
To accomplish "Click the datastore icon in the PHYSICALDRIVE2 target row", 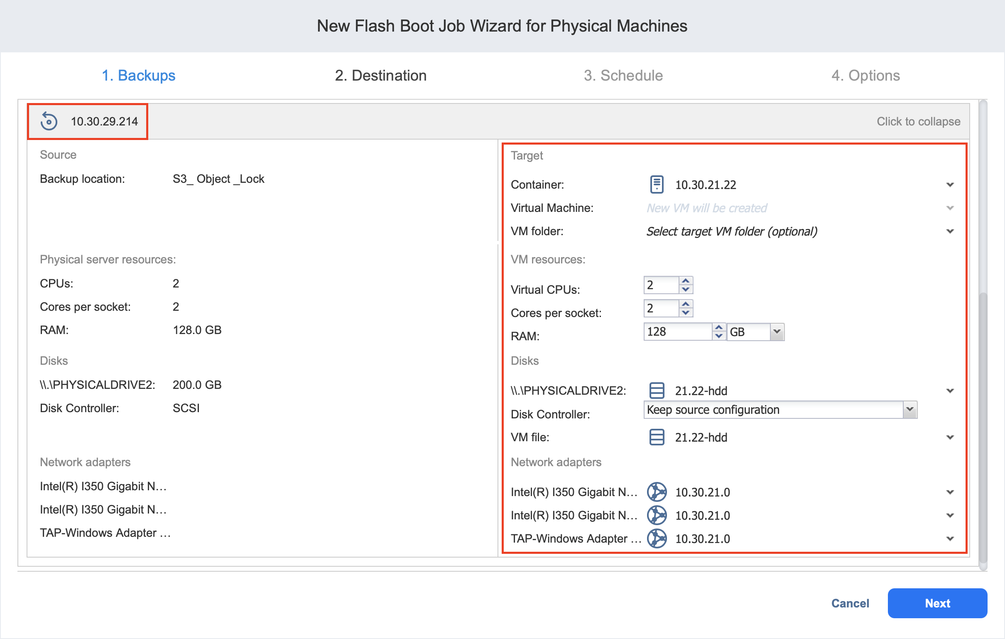I will 657,391.
